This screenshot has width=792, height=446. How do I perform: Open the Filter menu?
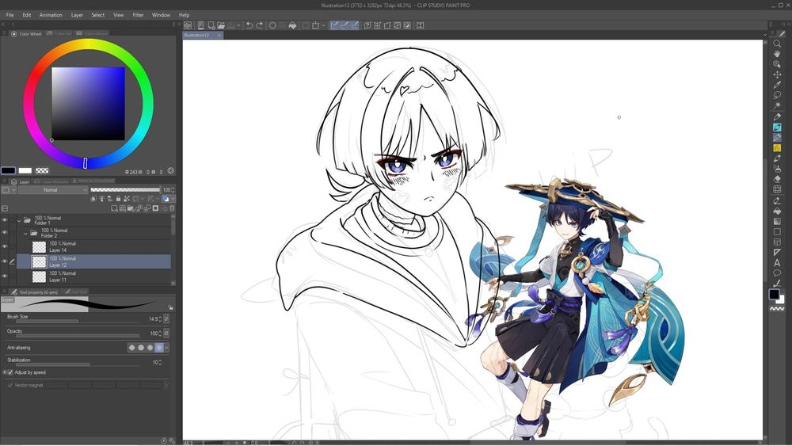pyautogui.click(x=138, y=15)
